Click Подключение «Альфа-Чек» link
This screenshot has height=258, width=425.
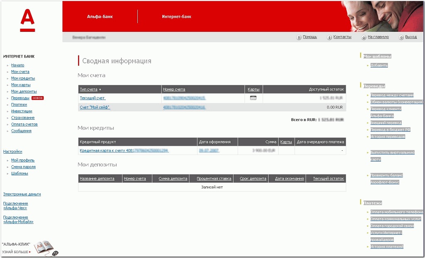click(15, 205)
